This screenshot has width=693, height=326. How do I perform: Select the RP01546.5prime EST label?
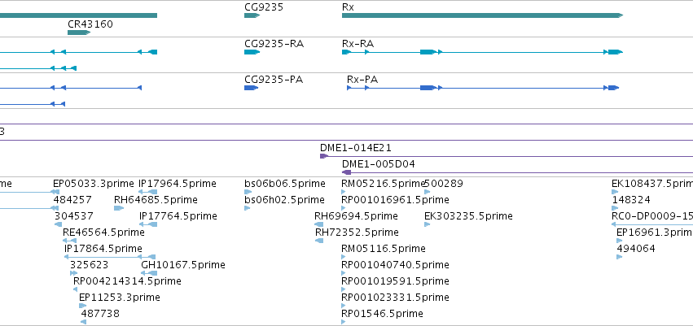382,314
